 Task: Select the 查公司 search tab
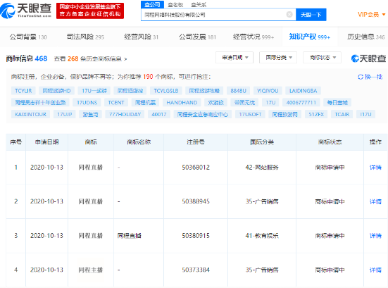click(x=152, y=4)
